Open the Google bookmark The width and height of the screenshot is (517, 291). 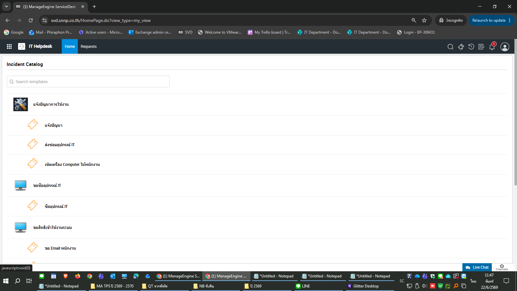14,32
